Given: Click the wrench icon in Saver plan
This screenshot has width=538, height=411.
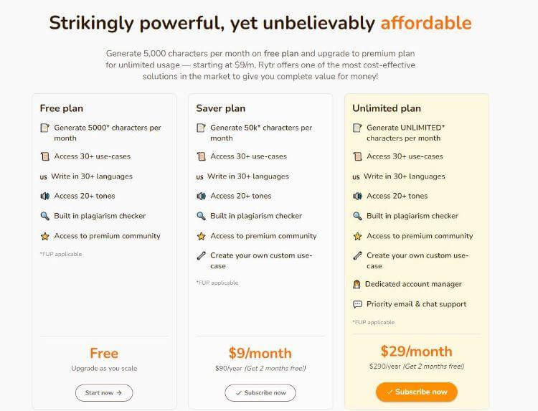Looking at the screenshot, I should (201, 256).
